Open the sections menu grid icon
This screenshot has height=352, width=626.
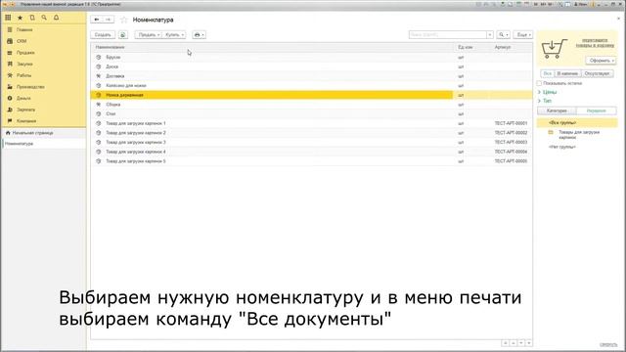pyautogui.click(x=8, y=18)
